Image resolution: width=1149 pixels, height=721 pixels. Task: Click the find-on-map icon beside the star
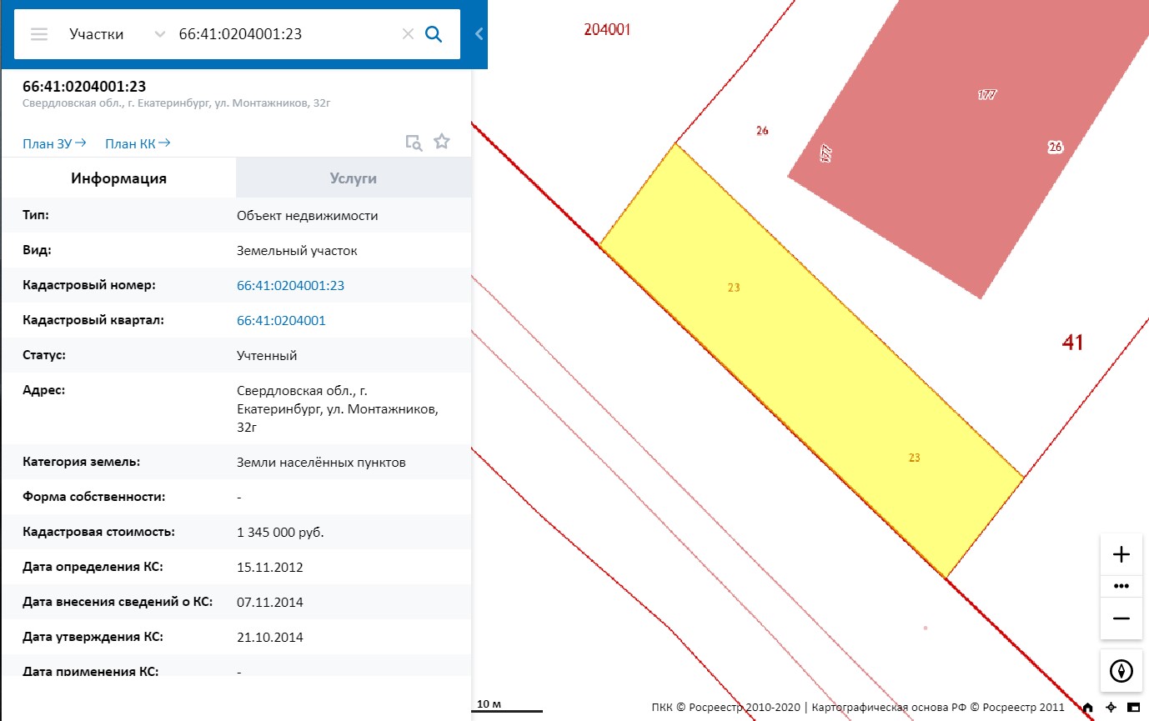pos(414,142)
